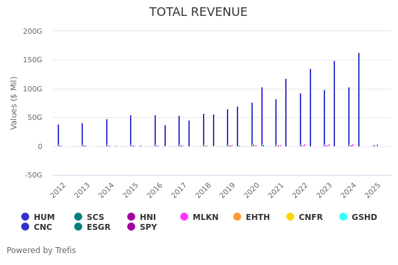Click the 2012 x-axis label
The height and width of the screenshot is (265, 398).
click(58, 190)
